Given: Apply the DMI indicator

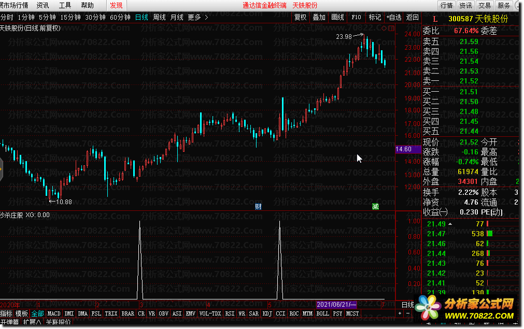Looking at the screenshot, I should tap(69, 313).
